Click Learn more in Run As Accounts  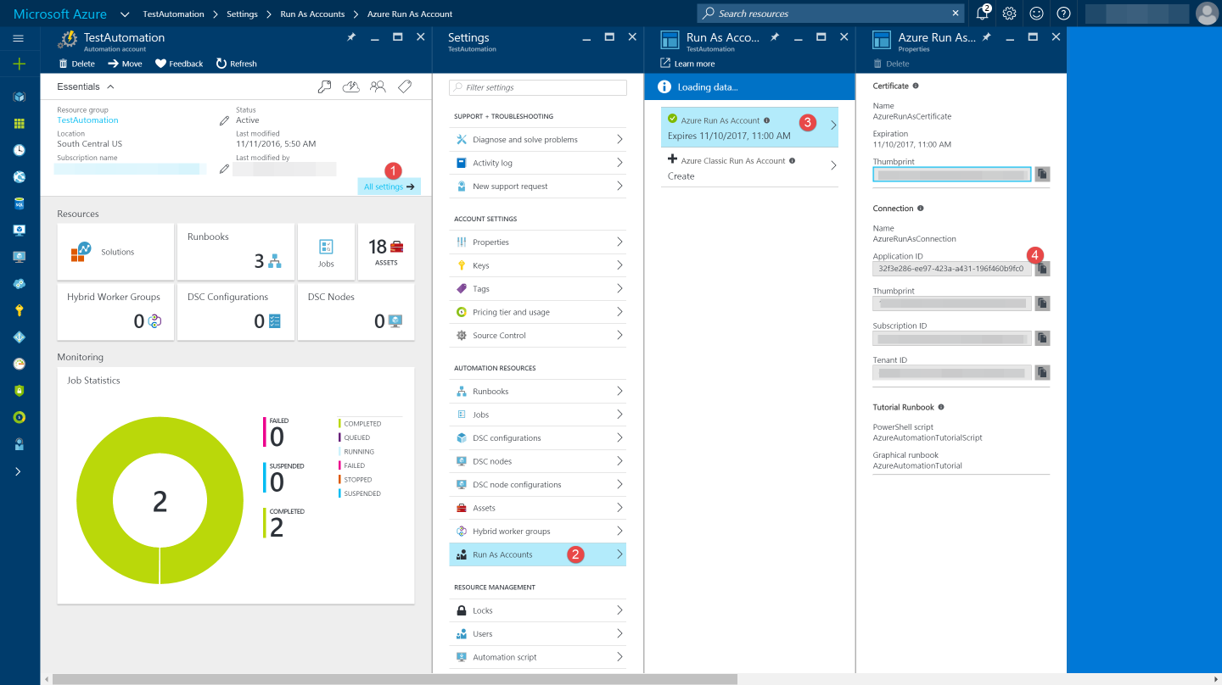(x=687, y=64)
